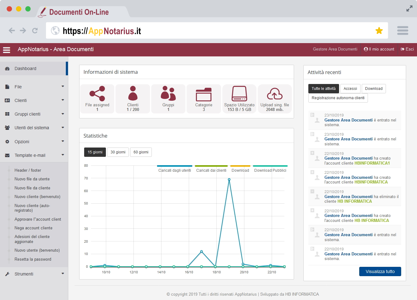This screenshot has width=417, height=300.
Task: Click the Gruppi people icon
Action: (168, 93)
